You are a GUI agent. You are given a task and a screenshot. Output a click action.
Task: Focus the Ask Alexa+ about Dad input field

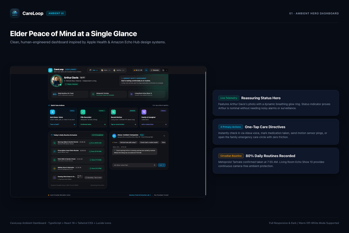click(x=134, y=165)
